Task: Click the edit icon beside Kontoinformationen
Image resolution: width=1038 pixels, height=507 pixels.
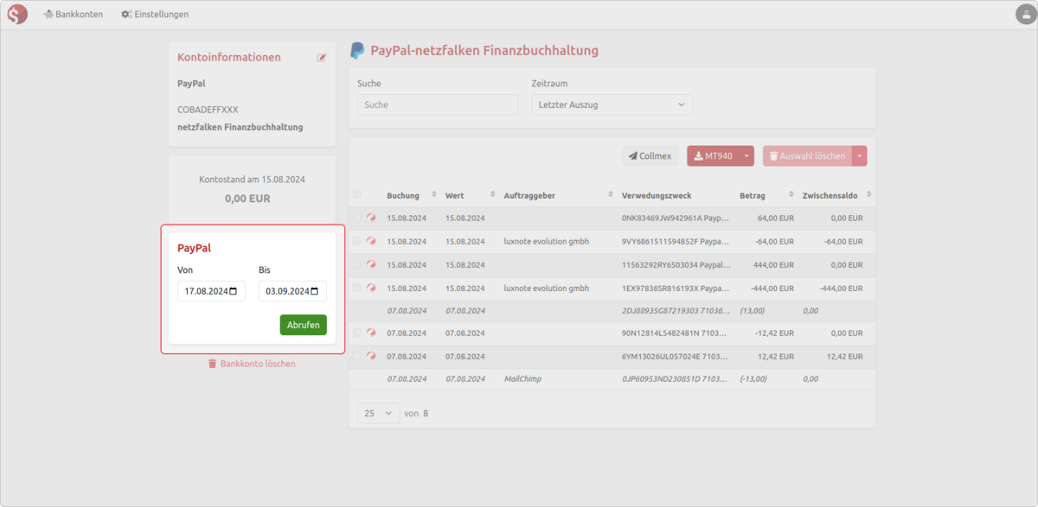Action: click(322, 58)
